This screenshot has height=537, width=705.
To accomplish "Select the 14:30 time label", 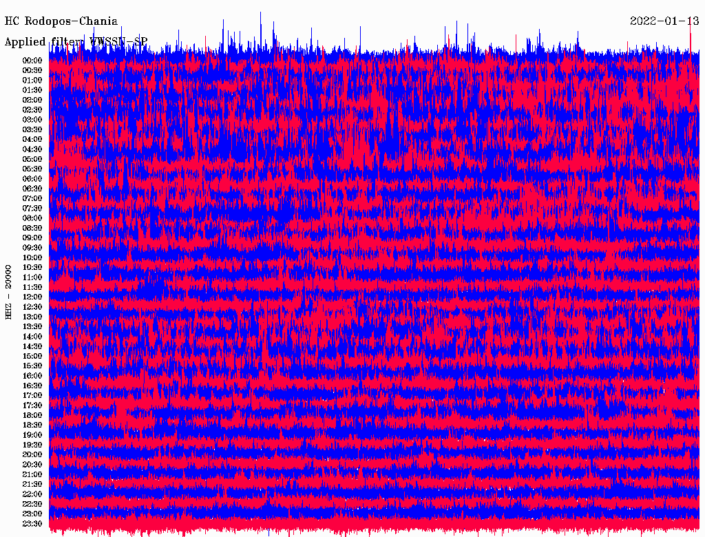I will click(32, 346).
